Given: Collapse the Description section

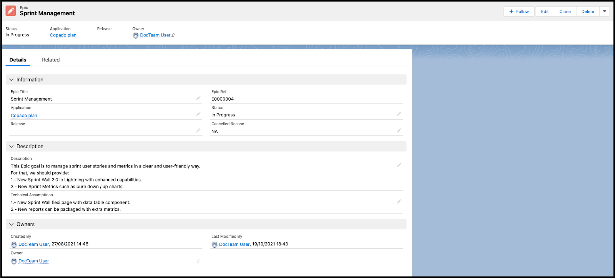Looking at the screenshot, I should (x=12, y=147).
